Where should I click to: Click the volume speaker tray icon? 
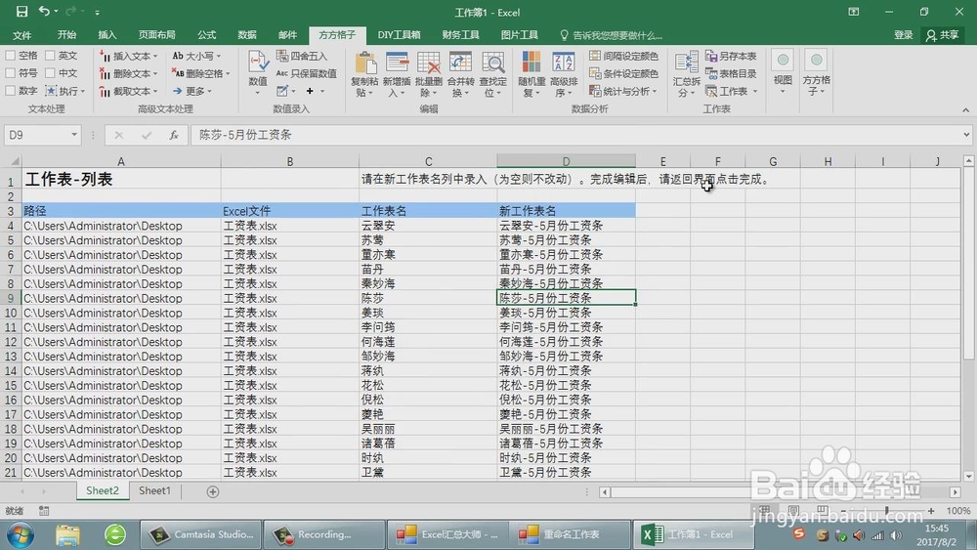[859, 535]
